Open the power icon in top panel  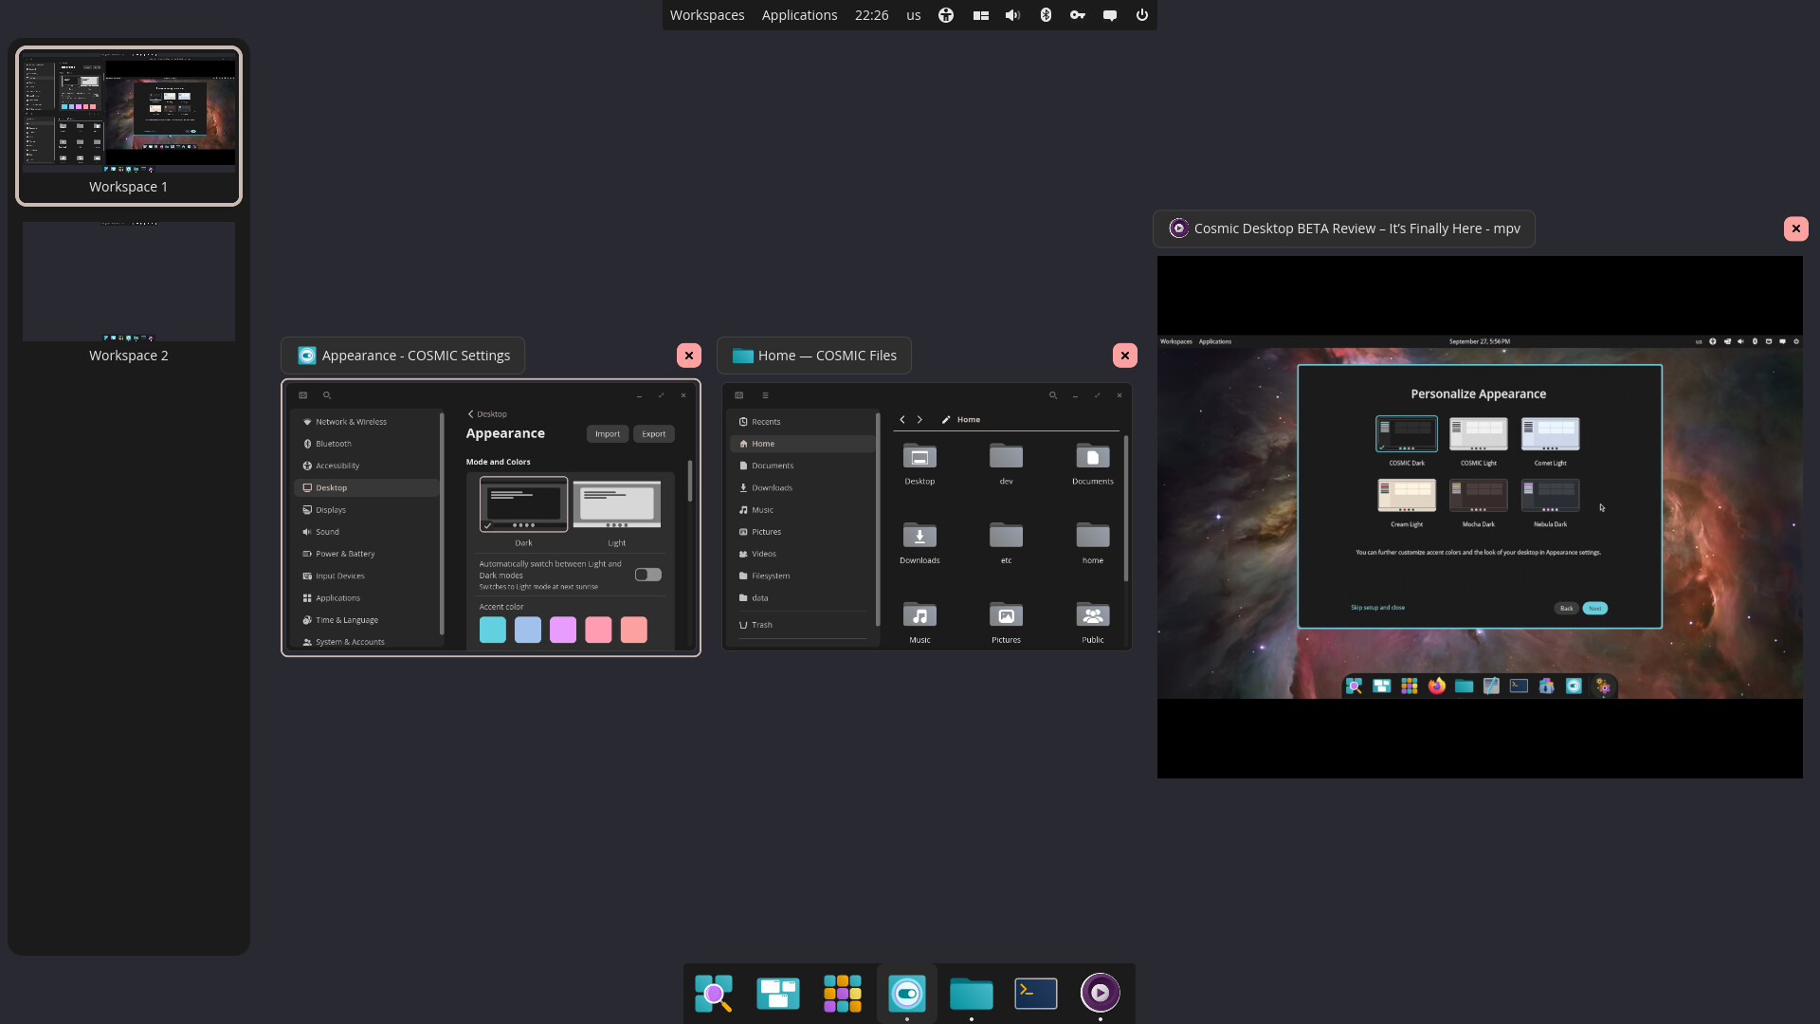(1141, 15)
